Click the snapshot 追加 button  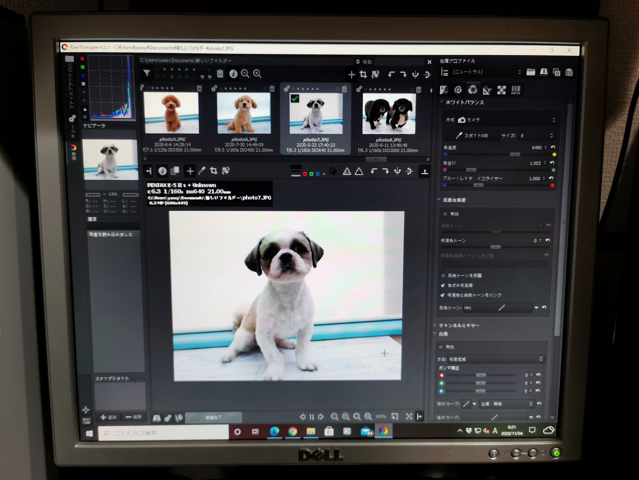108,417
